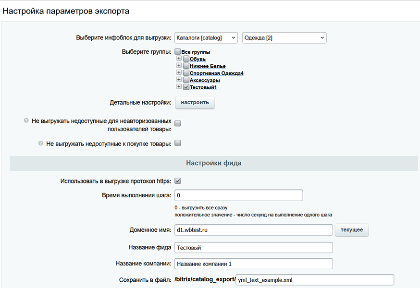Click the Время выполнения шага input field
The width and height of the screenshot is (420, 288).
238,195
